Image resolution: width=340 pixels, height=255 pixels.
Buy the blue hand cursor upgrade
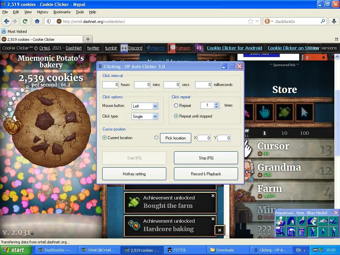(x=265, y=112)
